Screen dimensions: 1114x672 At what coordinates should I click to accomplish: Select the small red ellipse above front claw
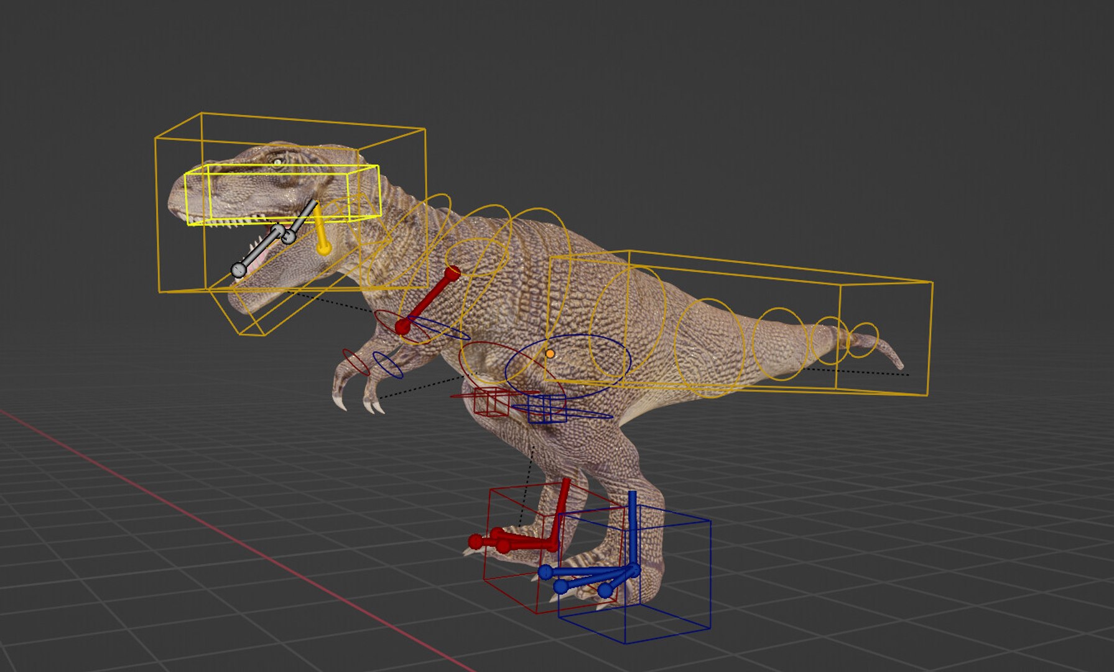(x=356, y=362)
